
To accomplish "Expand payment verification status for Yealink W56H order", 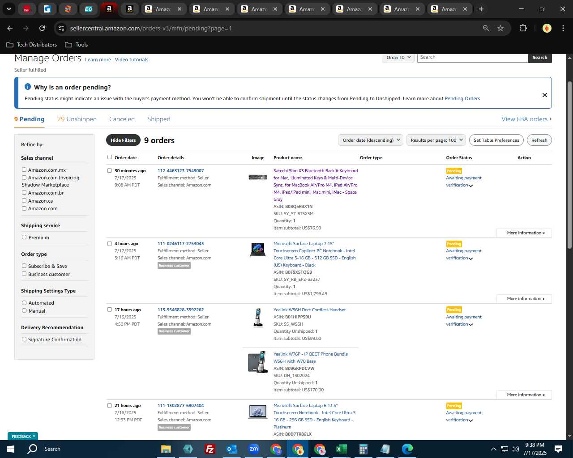I will (x=470, y=325).
